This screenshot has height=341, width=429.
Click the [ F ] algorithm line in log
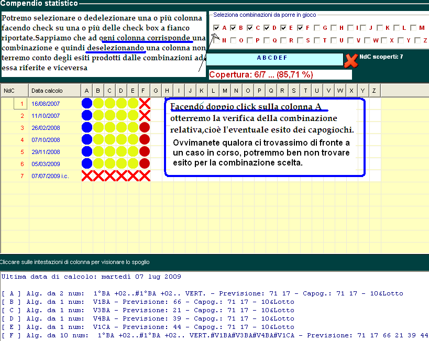(x=215, y=335)
